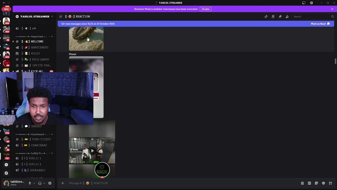Open the SHEEKO channel

[34, 126]
